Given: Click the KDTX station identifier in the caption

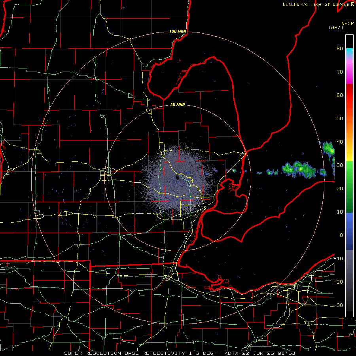Looking at the screenshot, I should pos(232,353).
